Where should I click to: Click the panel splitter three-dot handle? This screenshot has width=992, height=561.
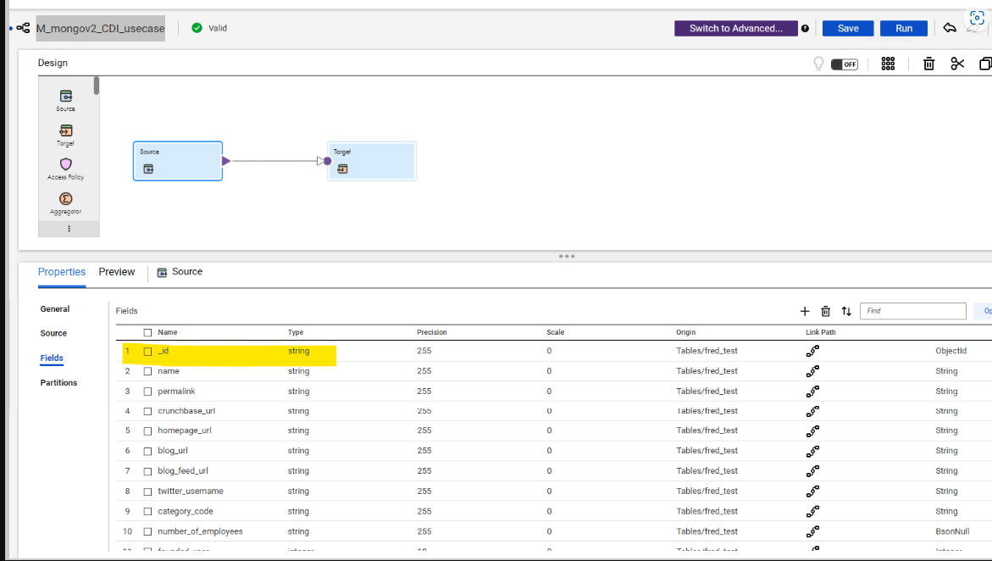point(567,257)
